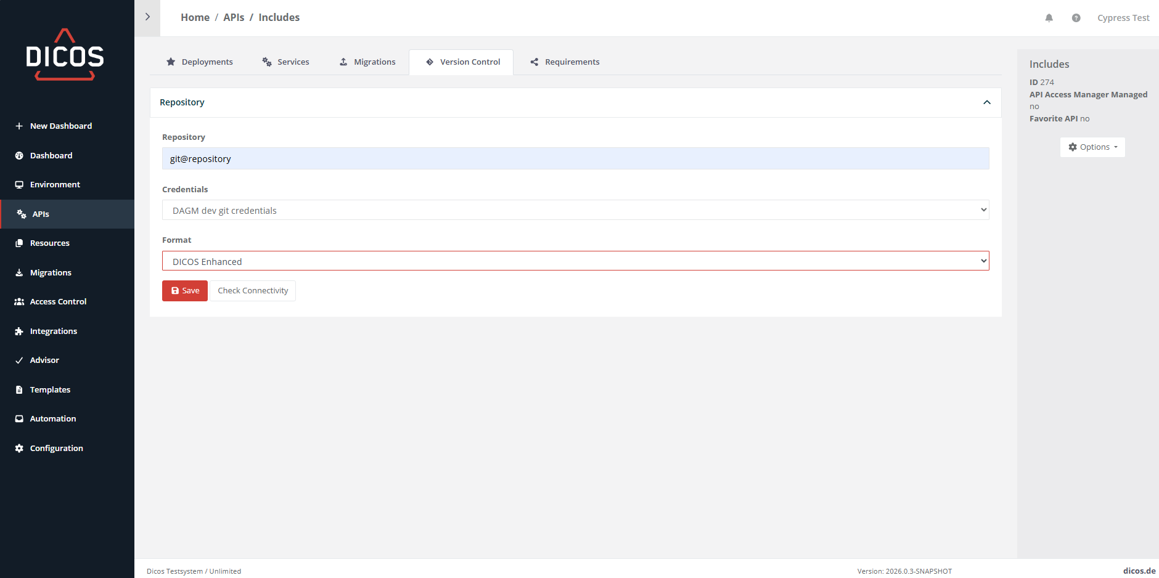
Task: Open the Migrations tab
Action: (x=367, y=62)
